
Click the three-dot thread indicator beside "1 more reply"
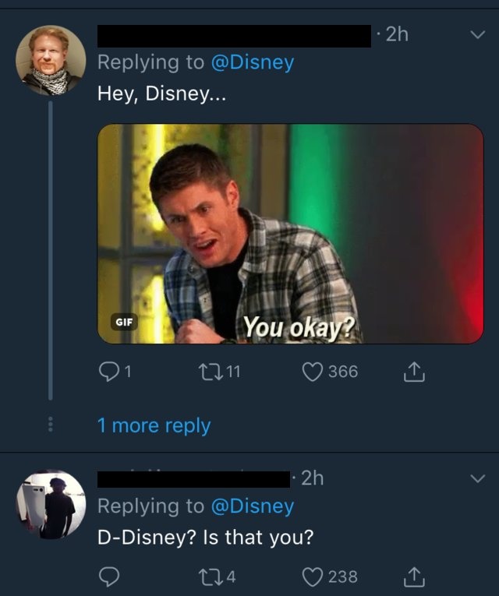click(x=51, y=425)
